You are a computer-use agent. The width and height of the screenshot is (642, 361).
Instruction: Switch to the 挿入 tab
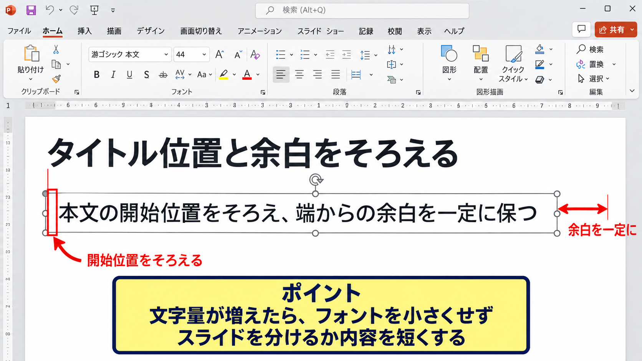(84, 31)
